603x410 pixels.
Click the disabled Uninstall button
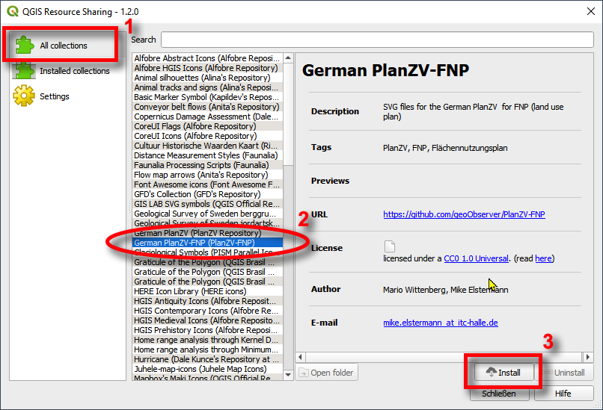pyautogui.click(x=565, y=373)
